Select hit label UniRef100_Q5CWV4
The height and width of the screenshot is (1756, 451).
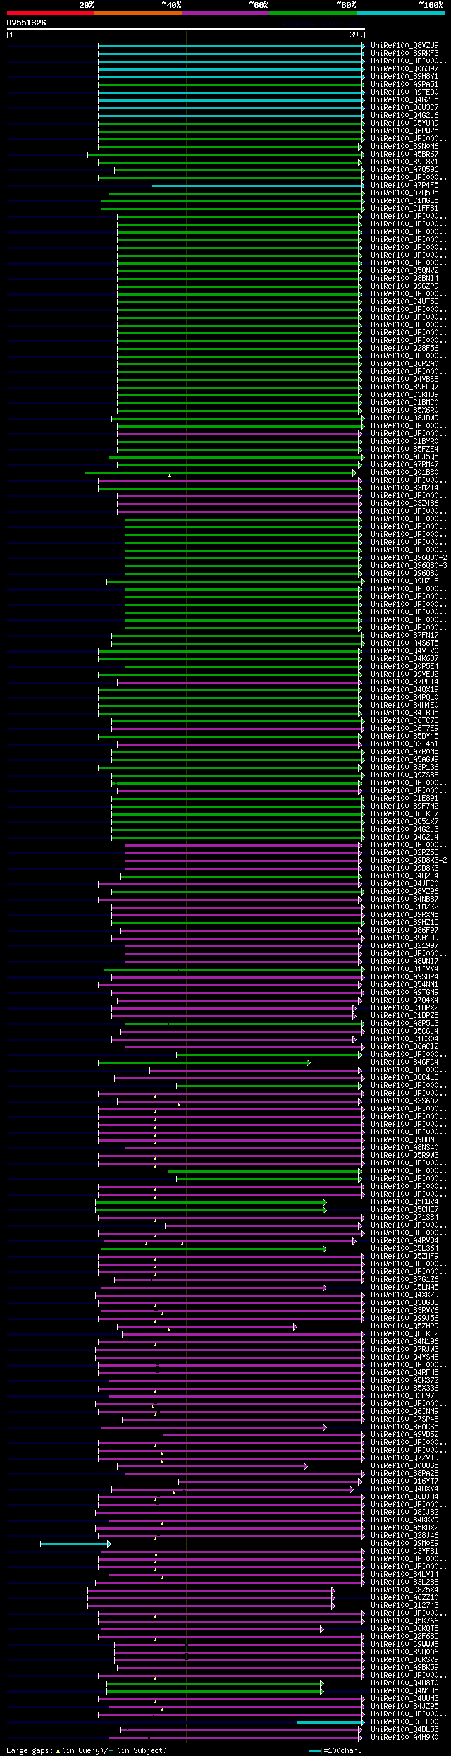404,1202
